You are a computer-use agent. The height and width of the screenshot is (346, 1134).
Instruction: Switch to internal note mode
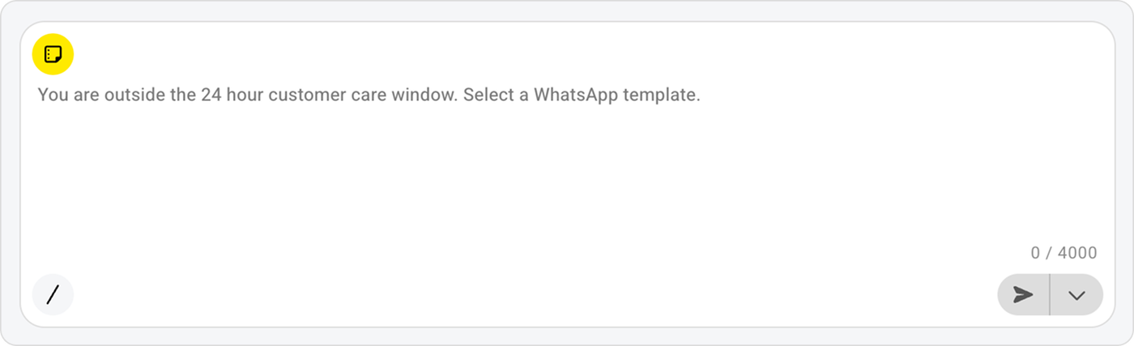[x=53, y=55]
